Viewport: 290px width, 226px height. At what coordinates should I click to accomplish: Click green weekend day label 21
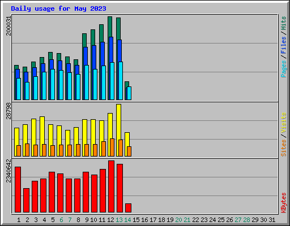coord(187,220)
